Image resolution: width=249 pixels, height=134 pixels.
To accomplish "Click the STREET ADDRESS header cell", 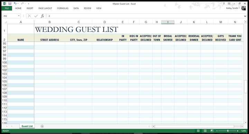I will coord(49,38).
